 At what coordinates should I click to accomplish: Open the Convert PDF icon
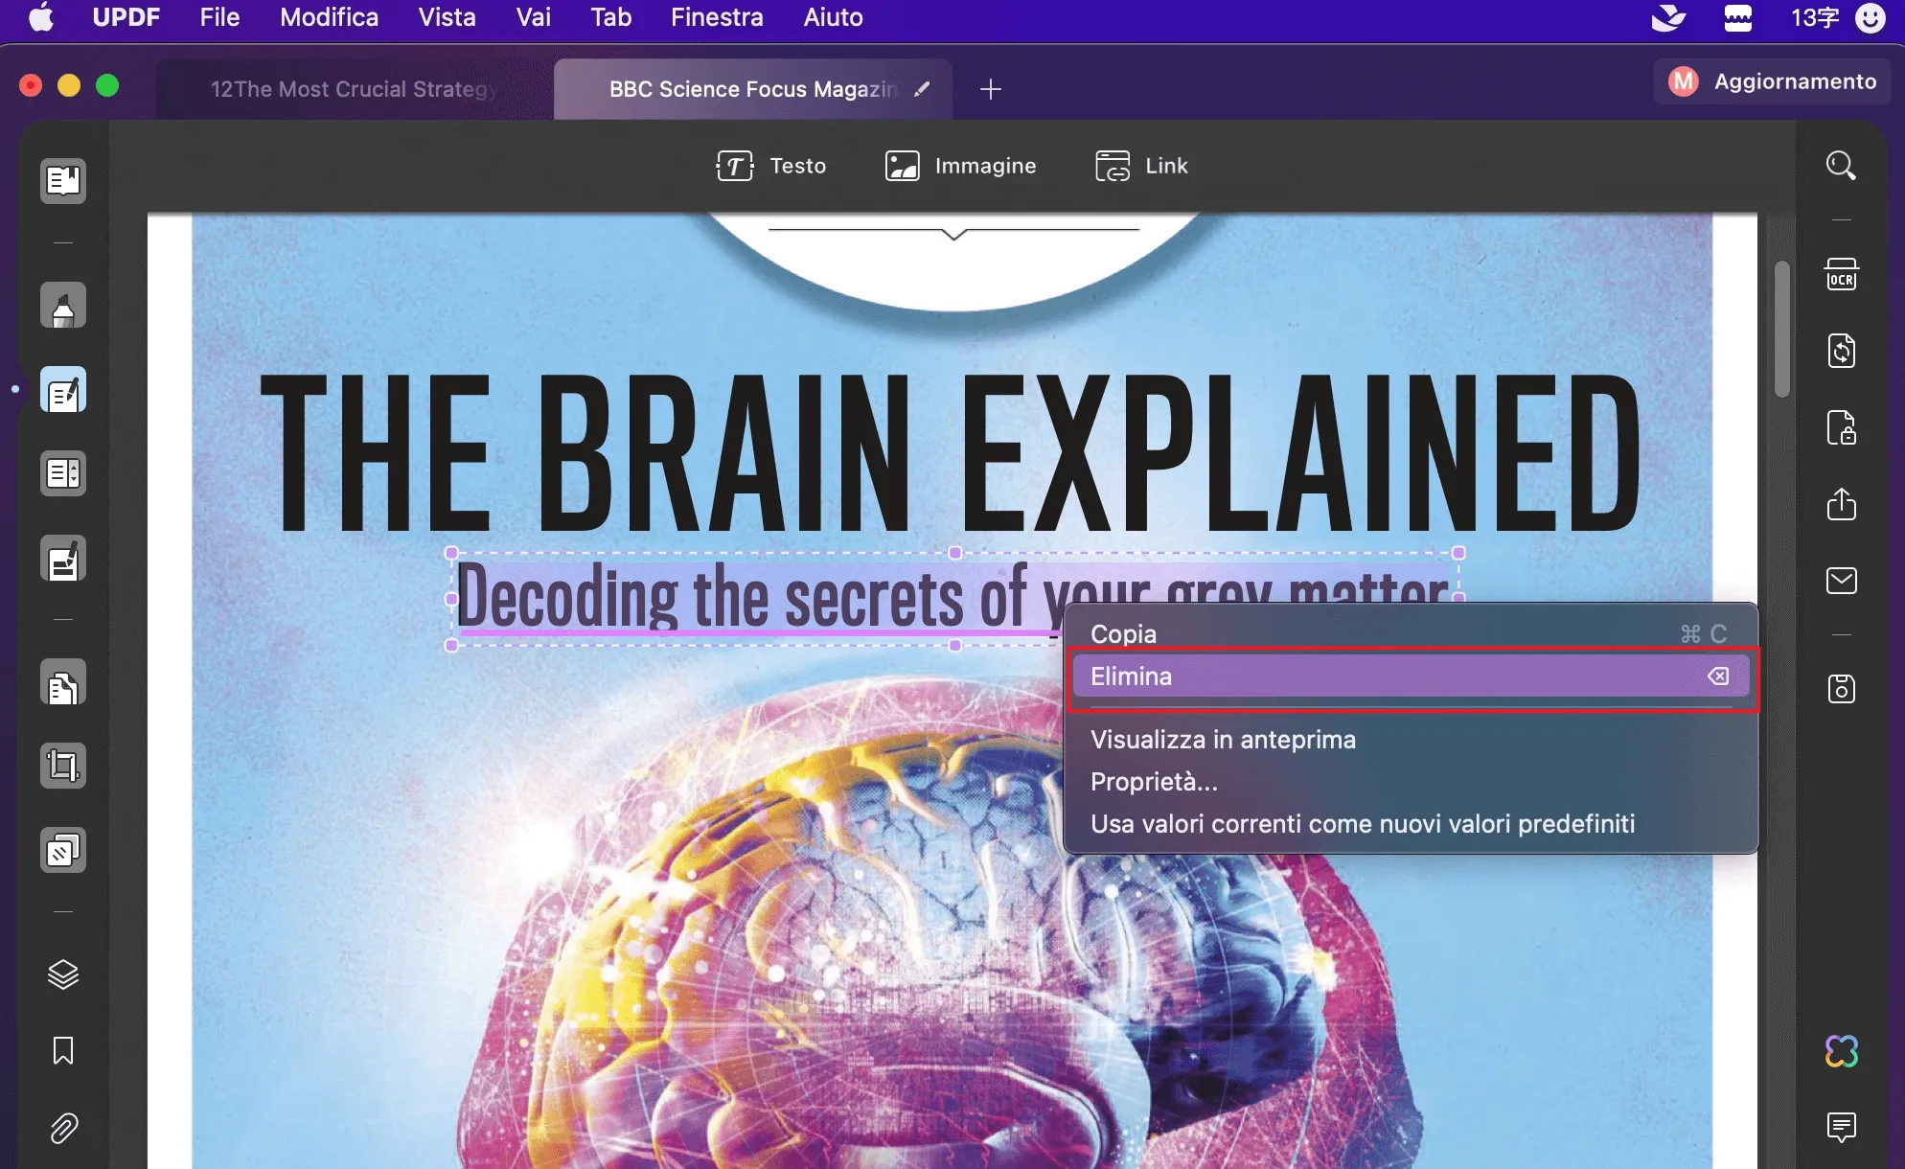click(x=1841, y=351)
